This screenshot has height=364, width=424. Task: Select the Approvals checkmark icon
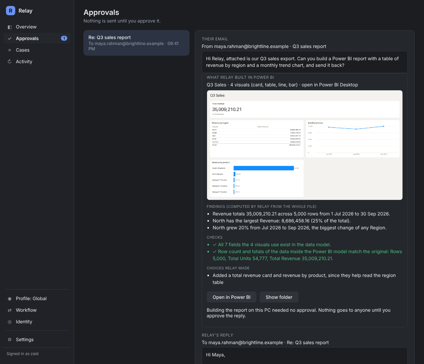tap(10, 39)
